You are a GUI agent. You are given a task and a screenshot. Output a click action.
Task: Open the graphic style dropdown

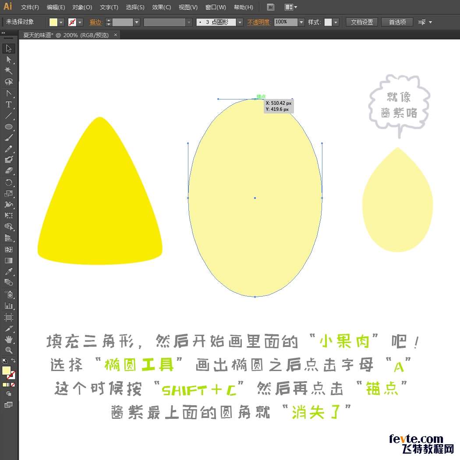[x=336, y=22]
